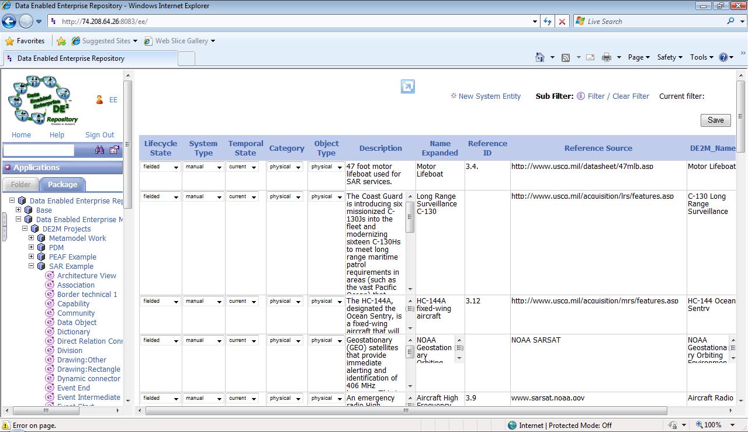The image size is (748, 432).
Task: Click the zoom level icon in status bar
Action: click(x=699, y=425)
